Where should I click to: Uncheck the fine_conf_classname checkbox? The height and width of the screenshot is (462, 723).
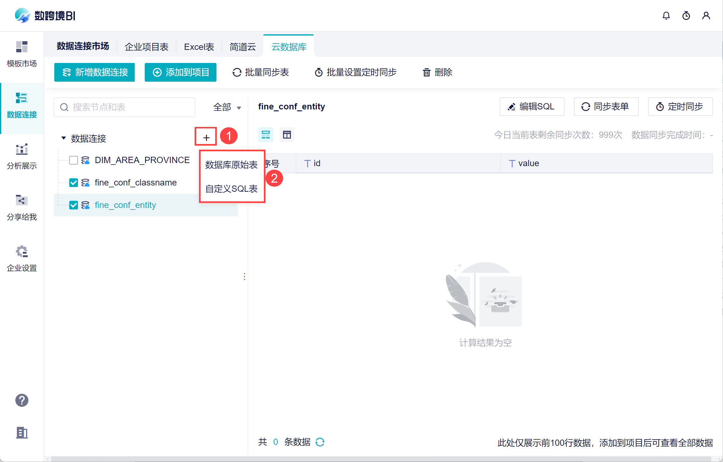(x=74, y=183)
